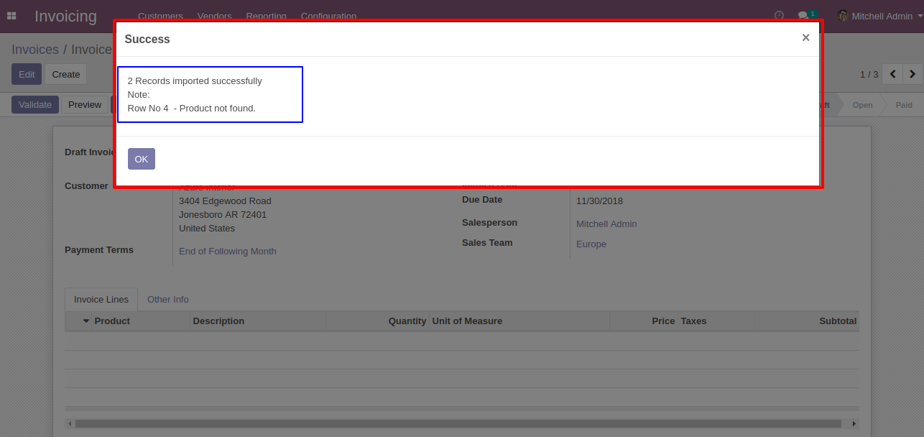The height and width of the screenshot is (437, 924).
Task: Click the Create button
Action: [x=66, y=74]
